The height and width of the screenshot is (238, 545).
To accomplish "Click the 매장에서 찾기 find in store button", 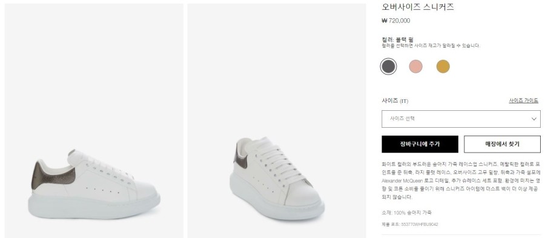I will 502,144.
